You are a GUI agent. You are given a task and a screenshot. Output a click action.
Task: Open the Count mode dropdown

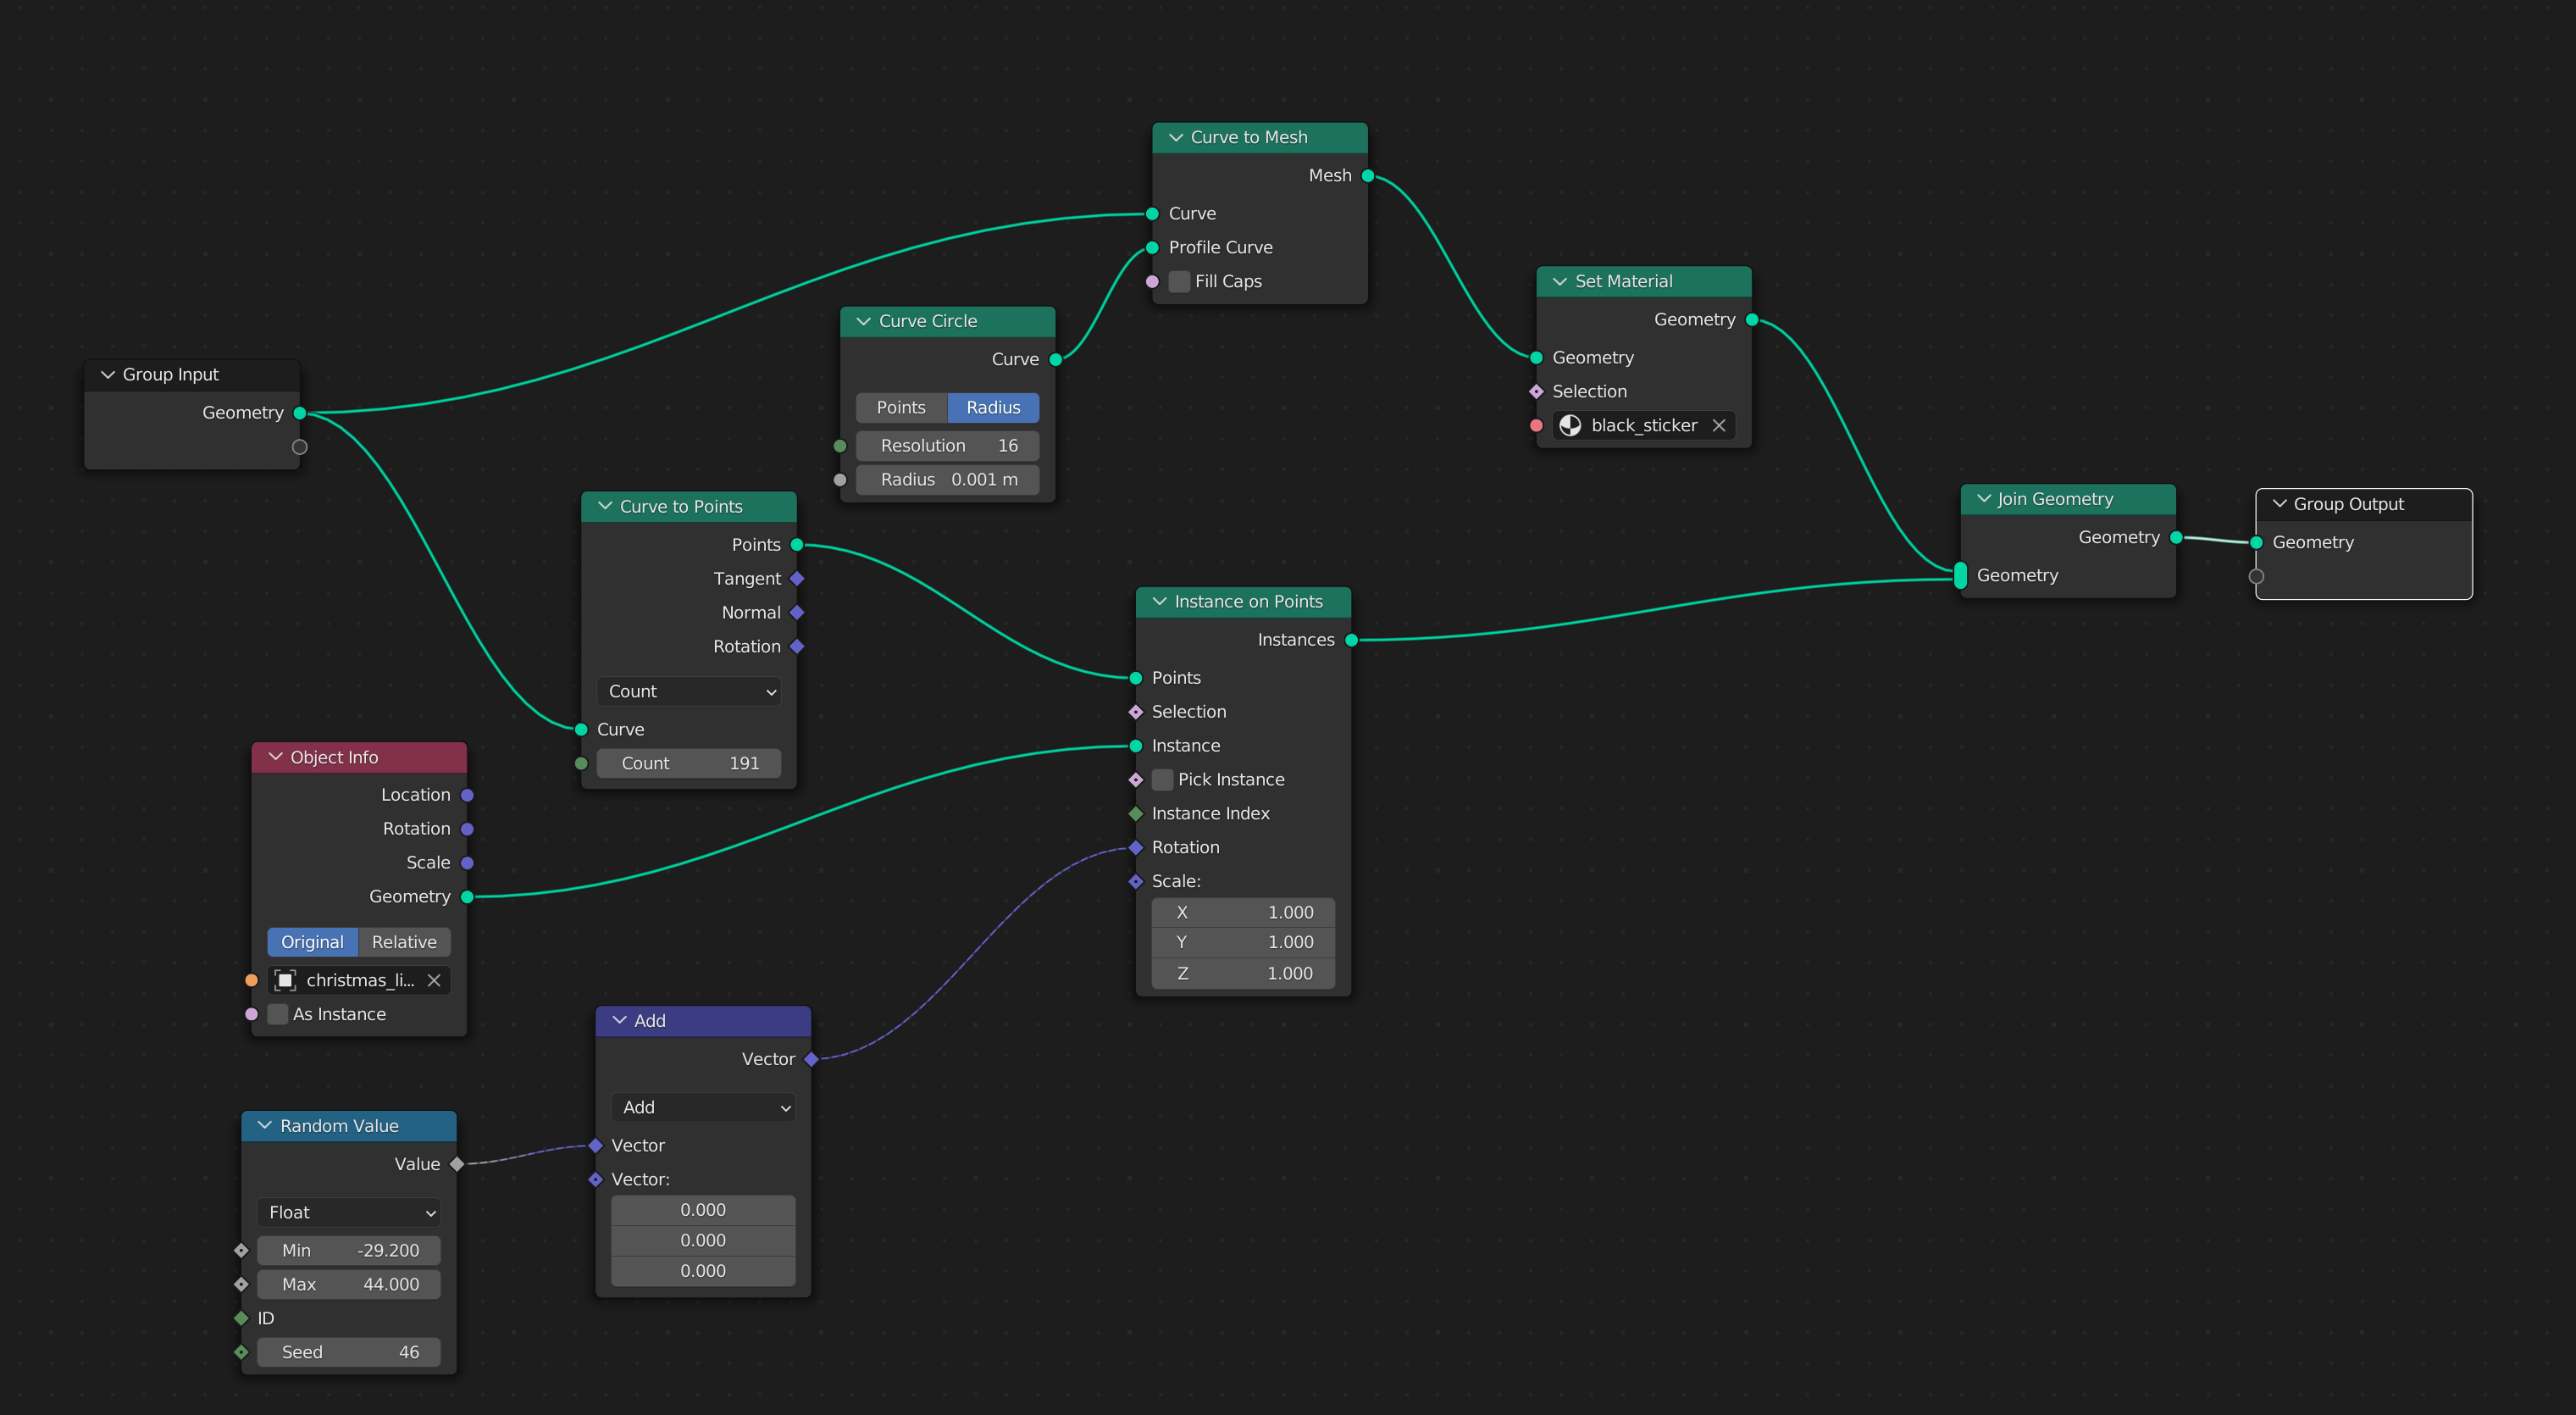click(689, 692)
